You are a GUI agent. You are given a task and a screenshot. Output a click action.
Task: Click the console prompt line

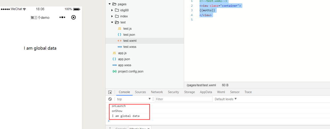click(218, 121)
